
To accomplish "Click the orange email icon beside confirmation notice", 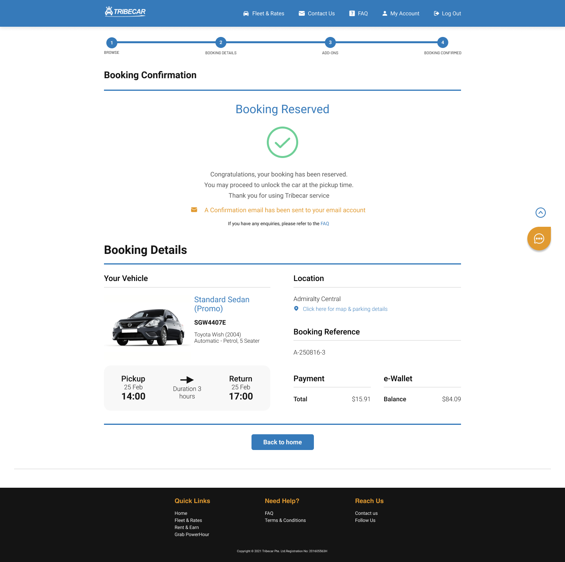I will coord(194,210).
